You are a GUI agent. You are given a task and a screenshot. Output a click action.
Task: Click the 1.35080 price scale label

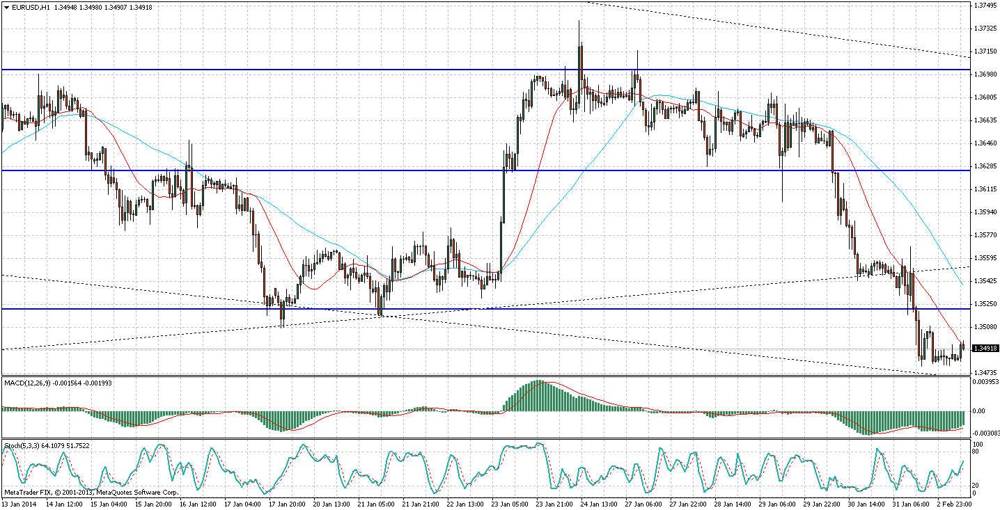pyautogui.click(x=985, y=326)
